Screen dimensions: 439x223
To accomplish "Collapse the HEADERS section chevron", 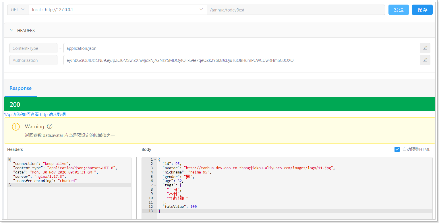I will tap(12, 30).
